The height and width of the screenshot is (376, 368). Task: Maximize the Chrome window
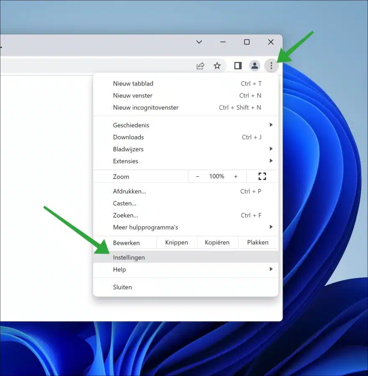click(247, 42)
